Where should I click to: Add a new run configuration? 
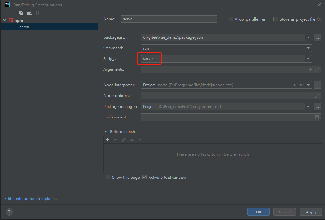pyautogui.click(x=5, y=13)
